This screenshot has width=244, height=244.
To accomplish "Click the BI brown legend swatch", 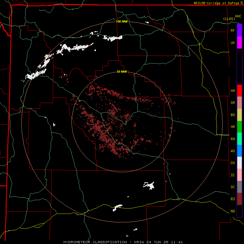I will (x=239, y=199).
